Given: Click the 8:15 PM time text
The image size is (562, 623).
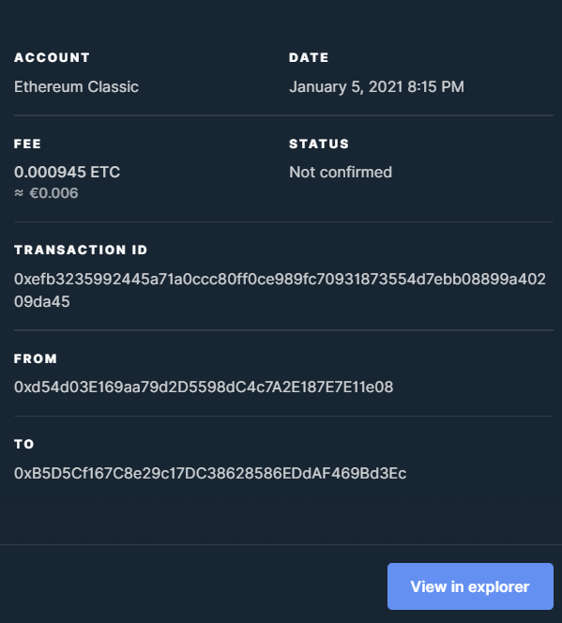Looking at the screenshot, I should (x=435, y=86).
